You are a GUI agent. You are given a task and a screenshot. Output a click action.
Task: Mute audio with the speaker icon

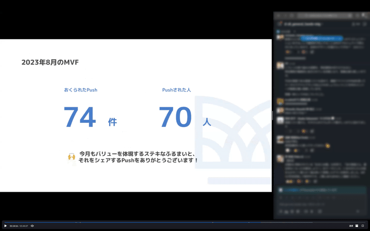pos(32,226)
